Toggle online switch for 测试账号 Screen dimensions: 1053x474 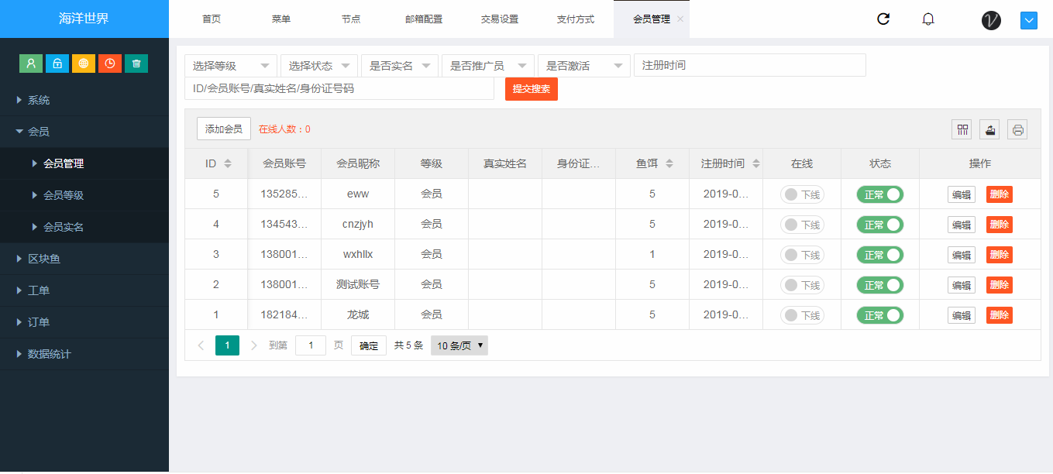coord(802,285)
